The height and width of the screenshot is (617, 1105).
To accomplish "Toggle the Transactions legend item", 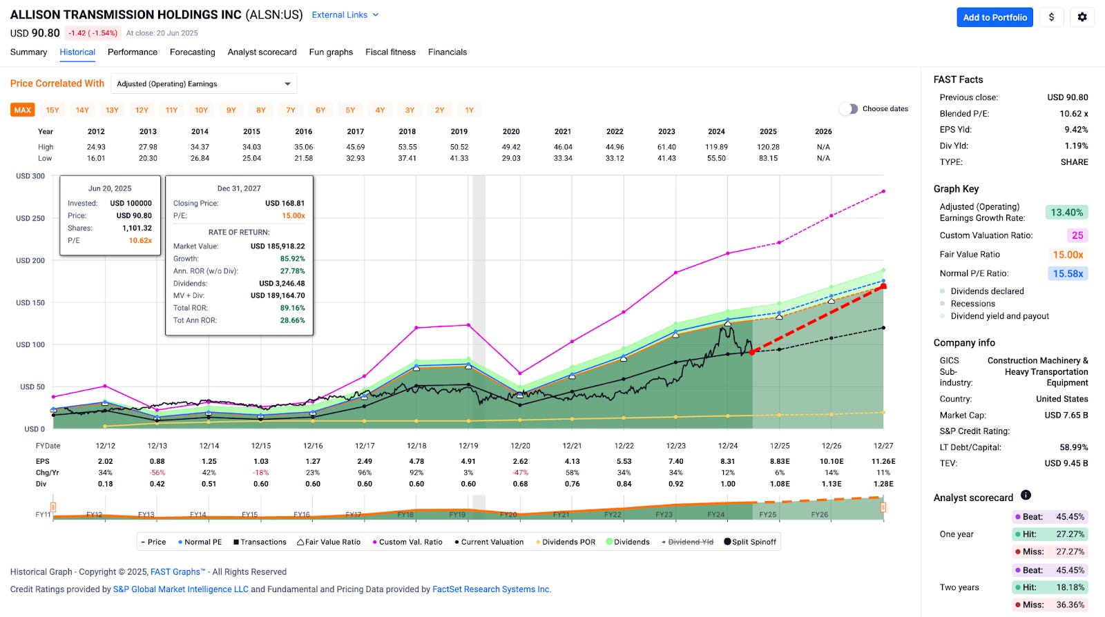I will 260,542.
